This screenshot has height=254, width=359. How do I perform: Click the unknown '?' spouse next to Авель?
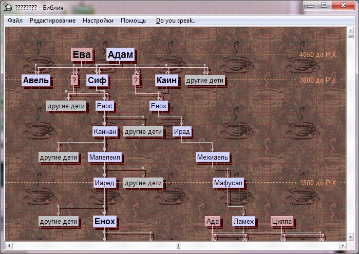click(74, 81)
